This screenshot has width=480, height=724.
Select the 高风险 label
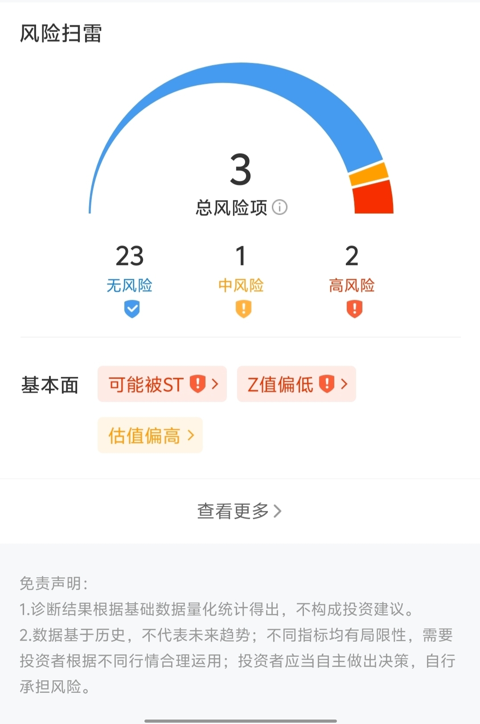[x=352, y=285]
